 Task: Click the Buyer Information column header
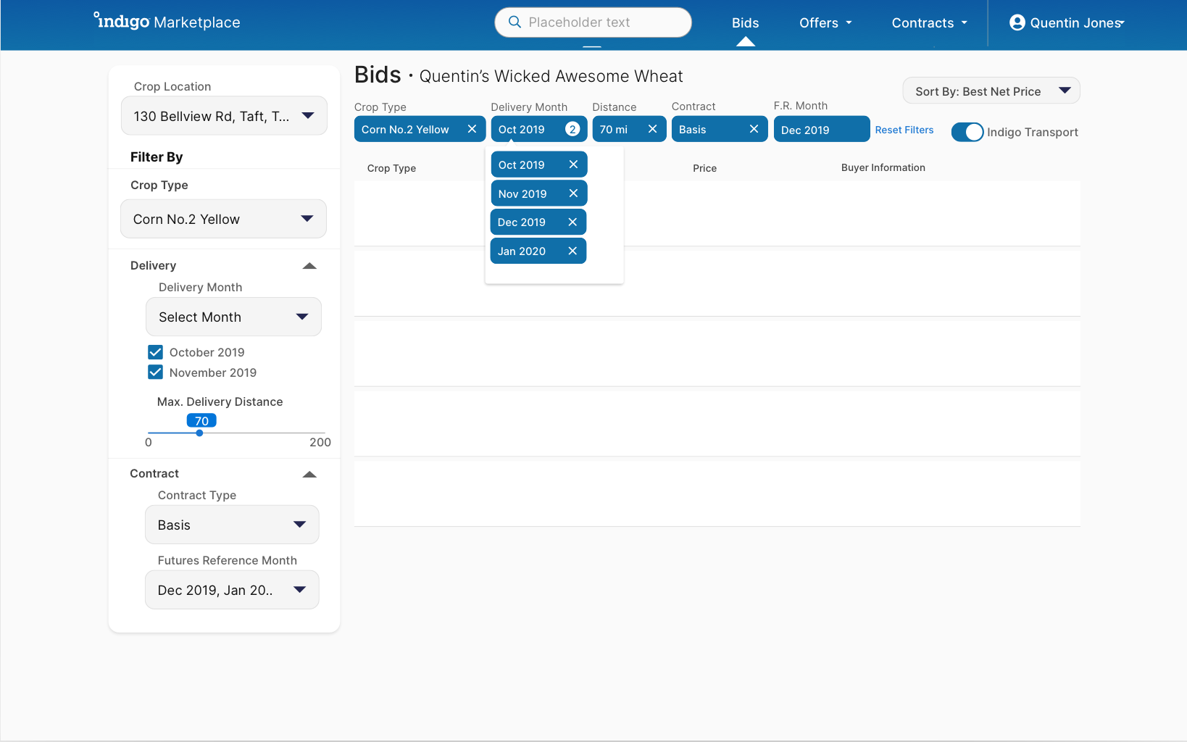coord(883,167)
